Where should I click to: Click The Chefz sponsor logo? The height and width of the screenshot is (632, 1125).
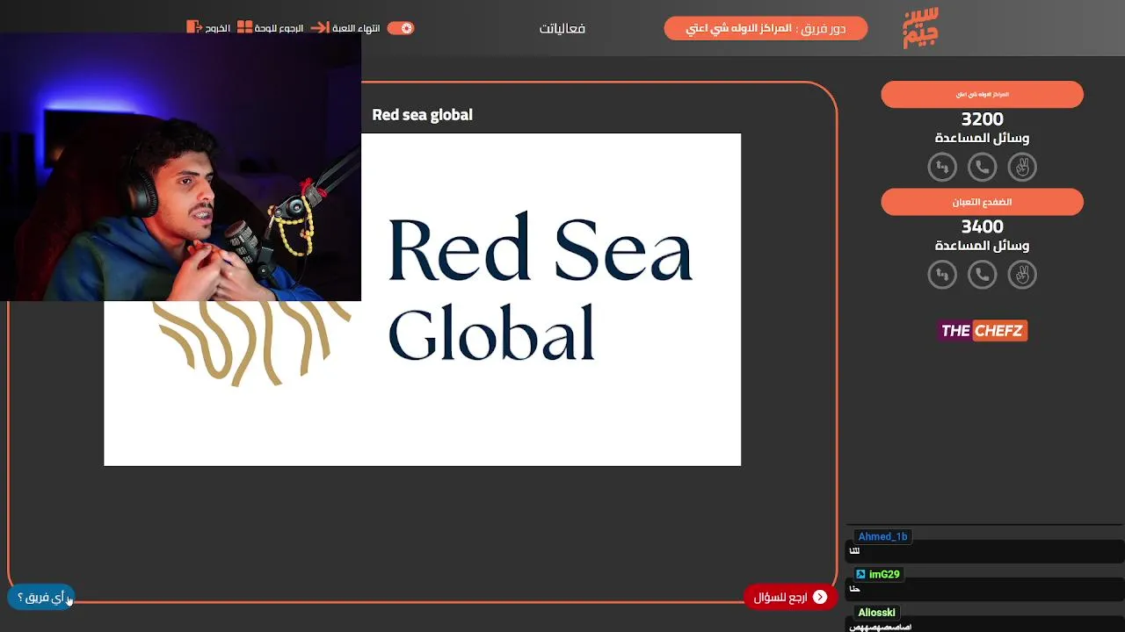(x=982, y=331)
